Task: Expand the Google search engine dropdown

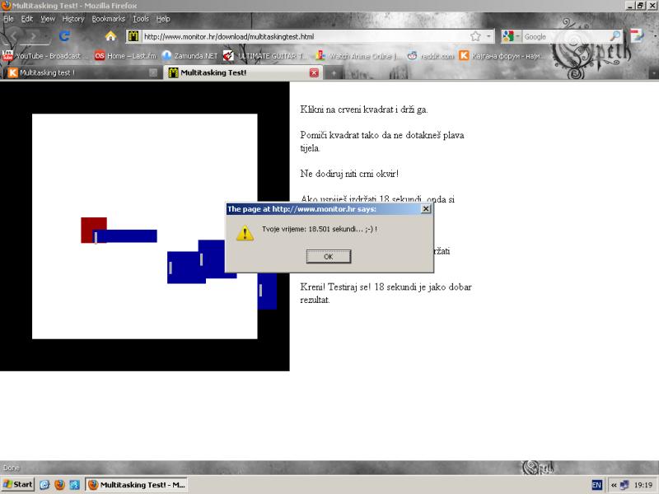Action: 512,36
